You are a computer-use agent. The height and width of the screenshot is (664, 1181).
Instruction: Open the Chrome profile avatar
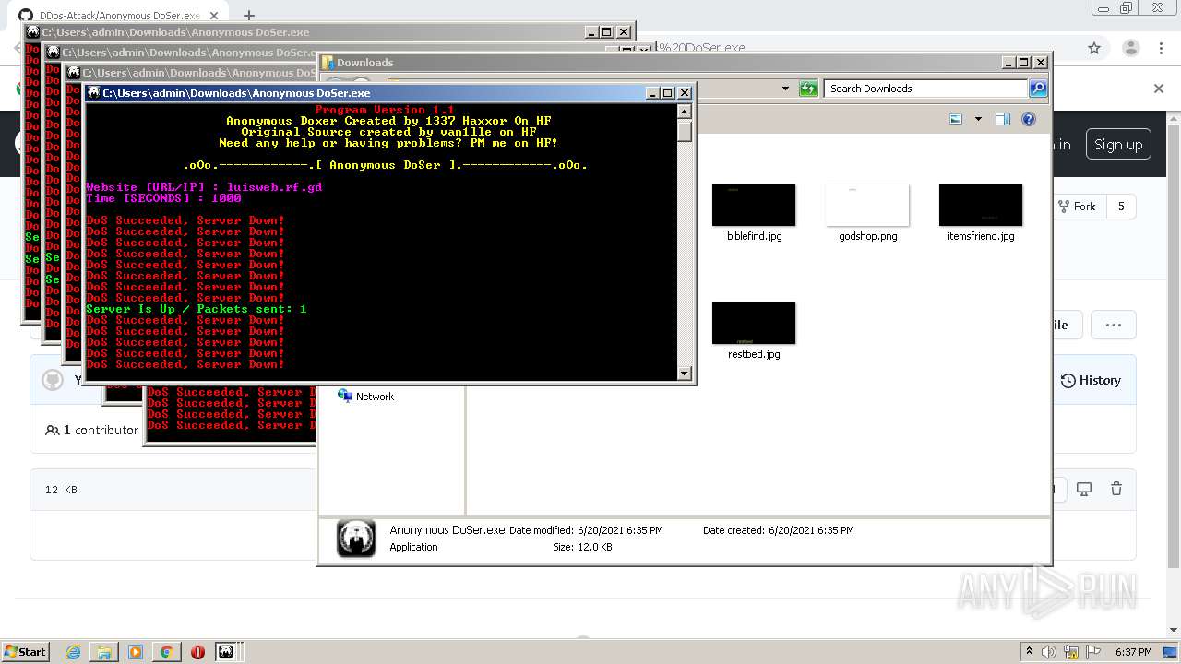1130,48
